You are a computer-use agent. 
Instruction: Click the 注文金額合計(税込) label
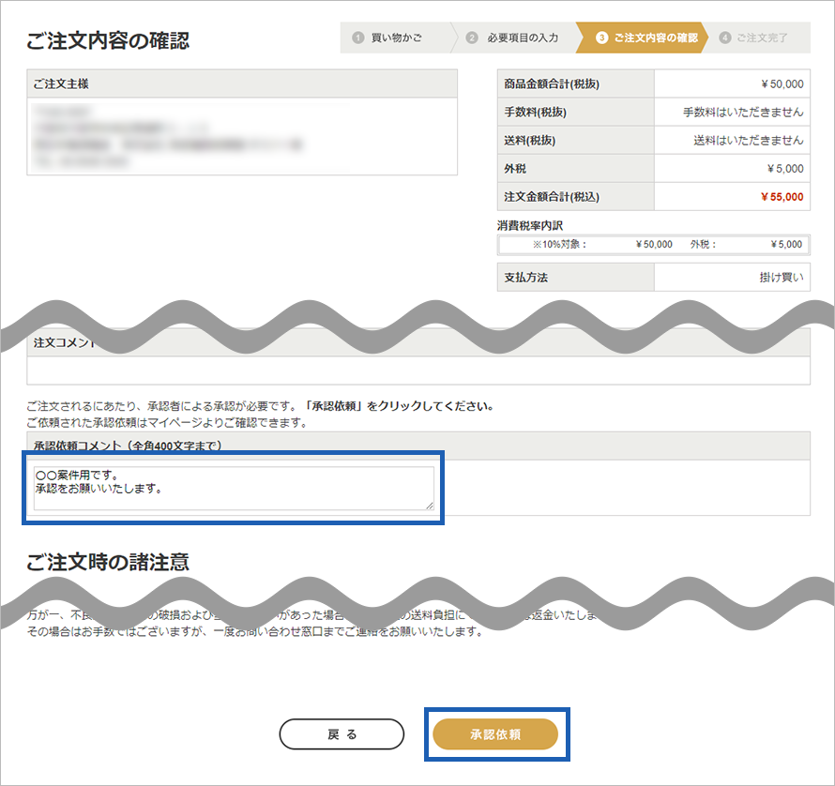[552, 197]
